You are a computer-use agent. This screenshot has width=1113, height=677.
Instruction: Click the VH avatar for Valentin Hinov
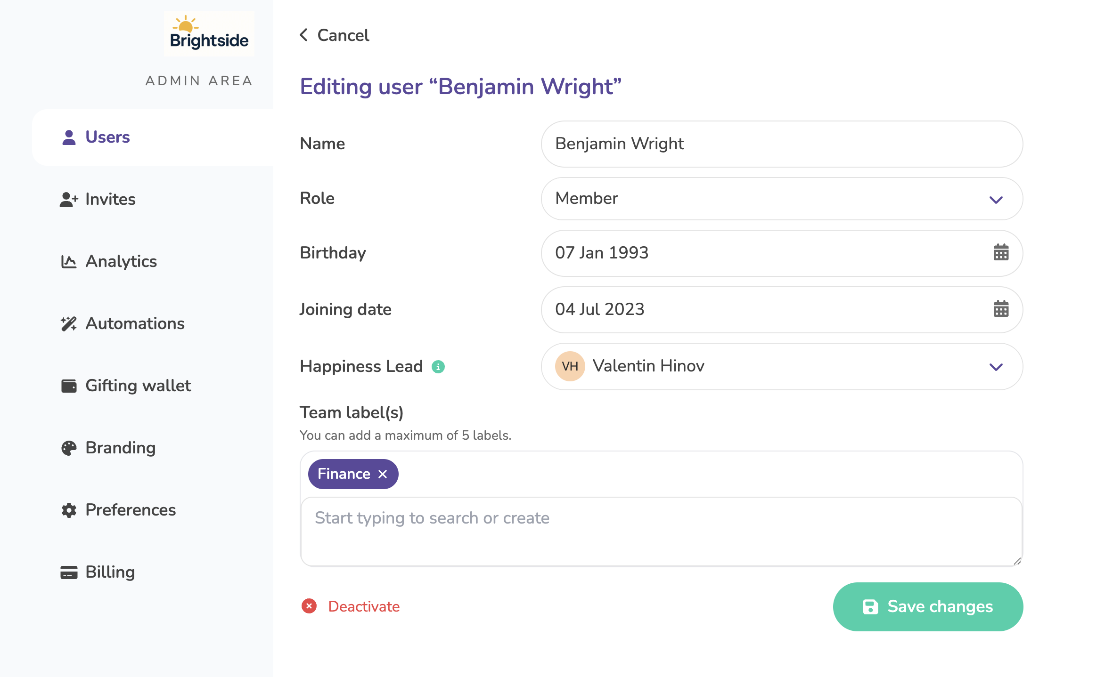[570, 366]
